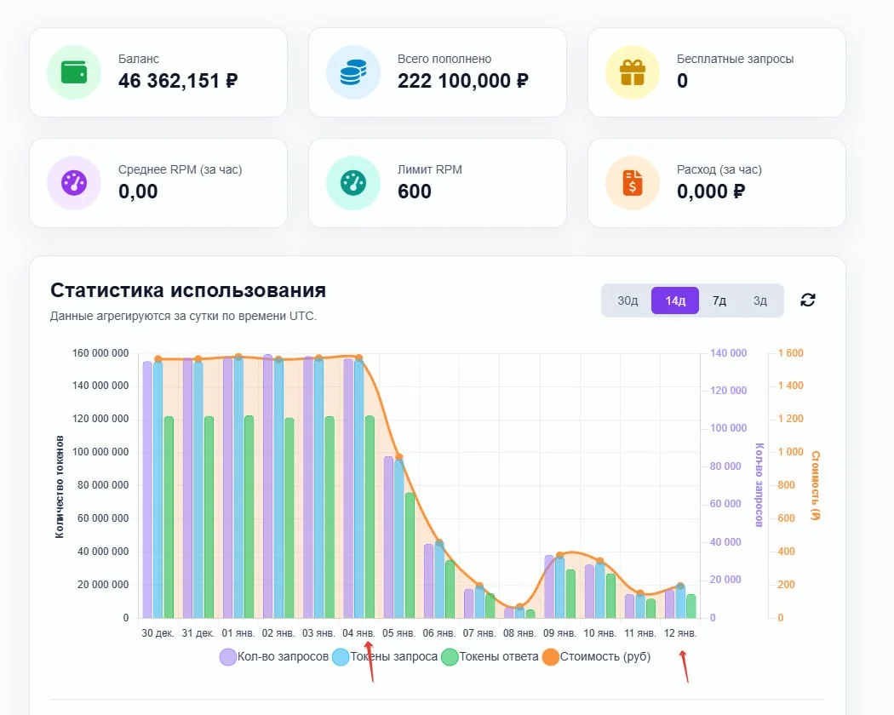Click the purple average RPM gauge icon
This screenshot has width=894, height=715.
click(73, 182)
